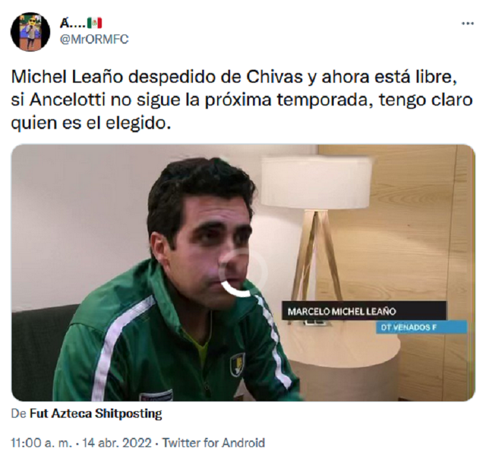Click the 11:00 a. m. timestamp
The image size is (489, 462).
[42, 442]
